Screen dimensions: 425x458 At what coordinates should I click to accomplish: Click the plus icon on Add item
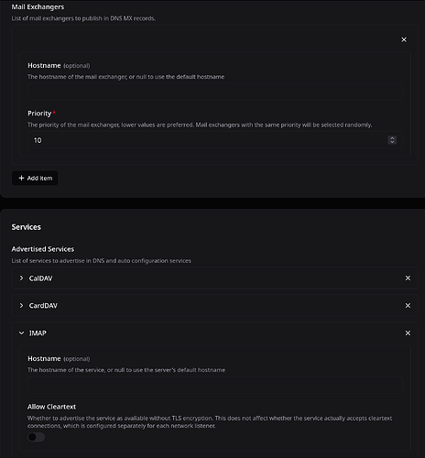coord(21,178)
